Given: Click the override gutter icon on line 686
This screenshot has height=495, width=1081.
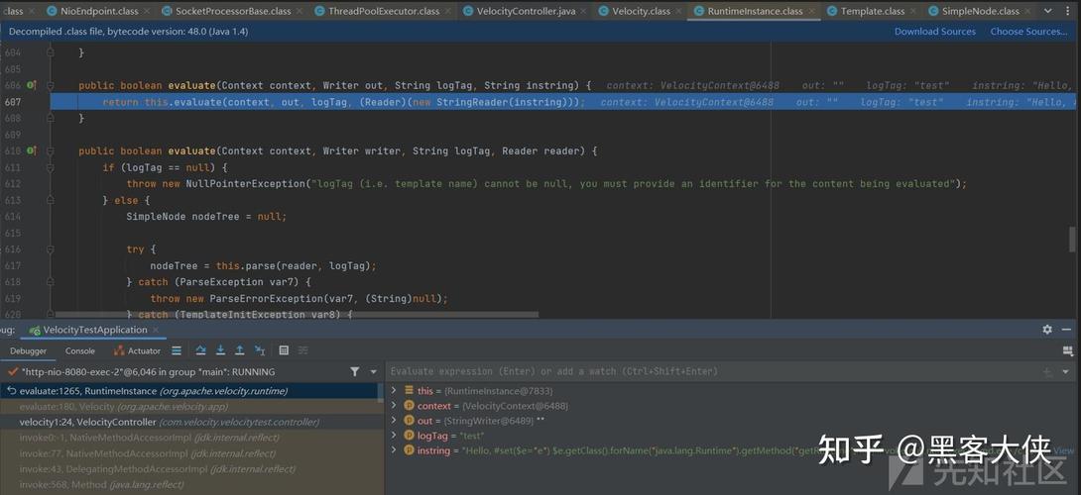Looking at the screenshot, I should [x=31, y=85].
